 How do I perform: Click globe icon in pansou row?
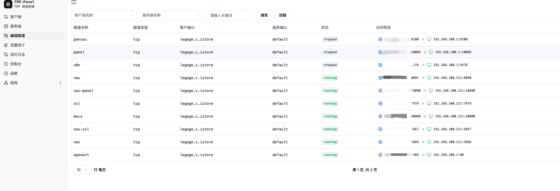point(380,39)
